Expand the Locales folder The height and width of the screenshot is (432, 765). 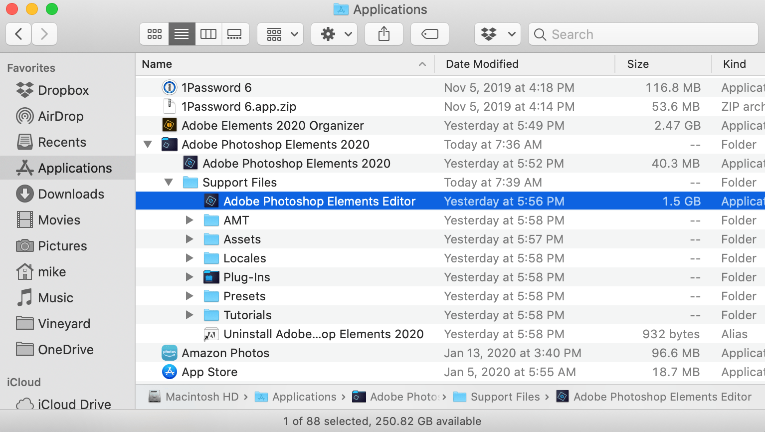[190, 258]
